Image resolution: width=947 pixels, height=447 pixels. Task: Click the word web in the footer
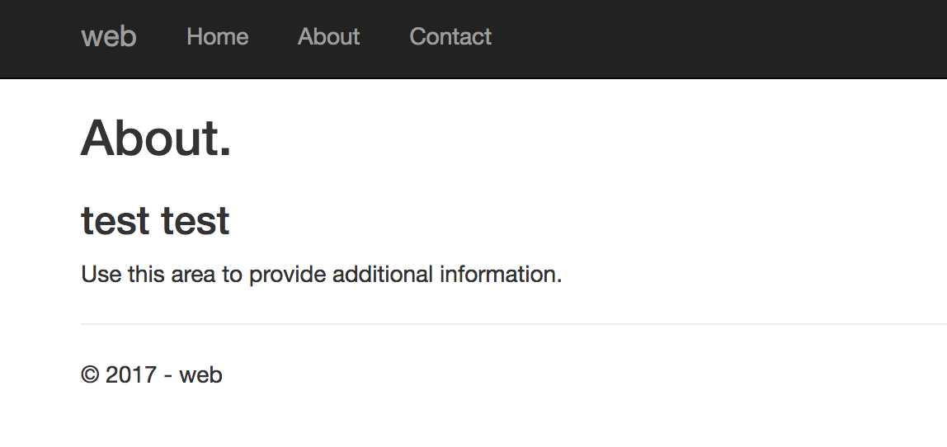(x=200, y=375)
